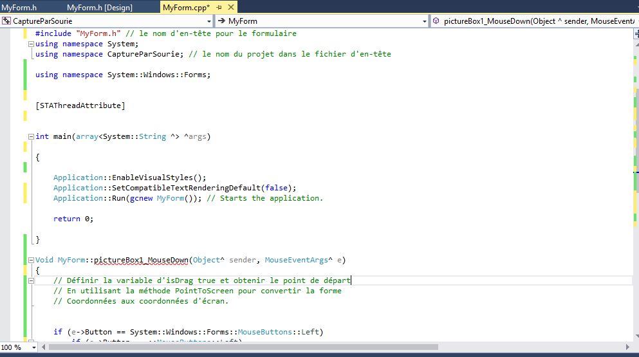Click the arrow icon beside MyForm
Viewport: 639px width, 357px height.
(222, 21)
